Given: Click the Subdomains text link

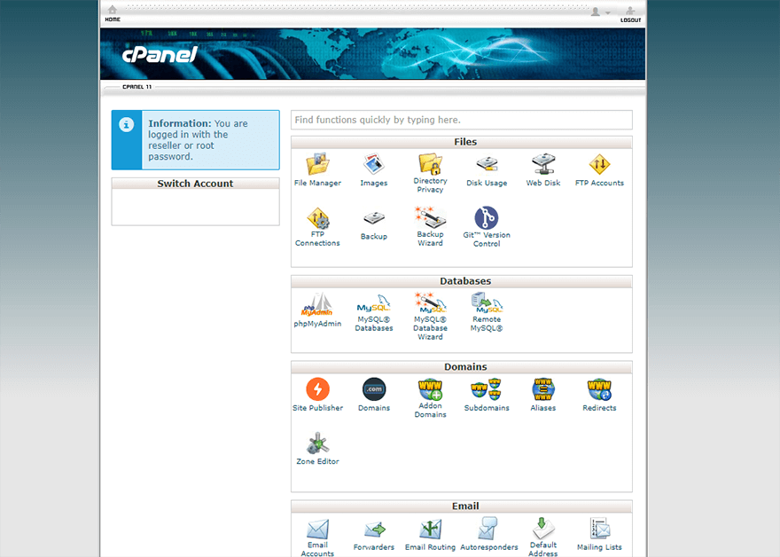Looking at the screenshot, I should 487,408.
